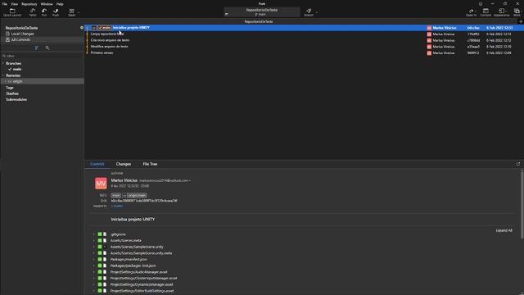Open the View menu
Viewport: 524px width, 295px height.
pyautogui.click(x=15, y=4)
